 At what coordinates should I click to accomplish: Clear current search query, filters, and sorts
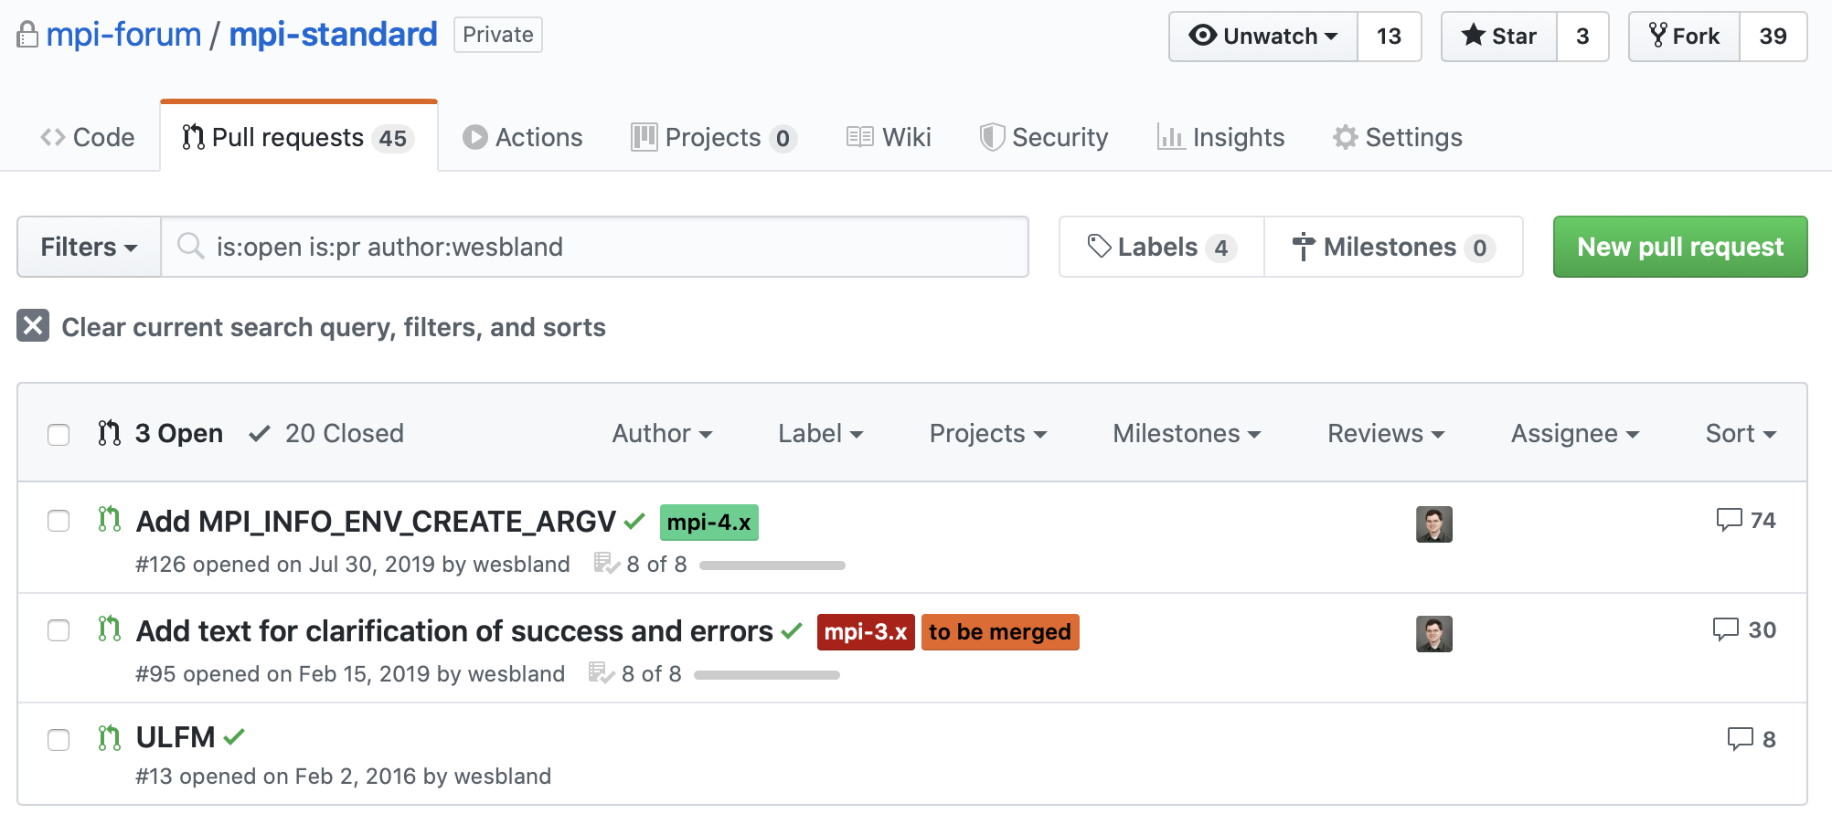312,326
